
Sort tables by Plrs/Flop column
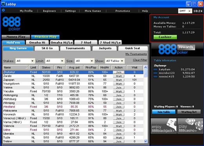point(91,68)
